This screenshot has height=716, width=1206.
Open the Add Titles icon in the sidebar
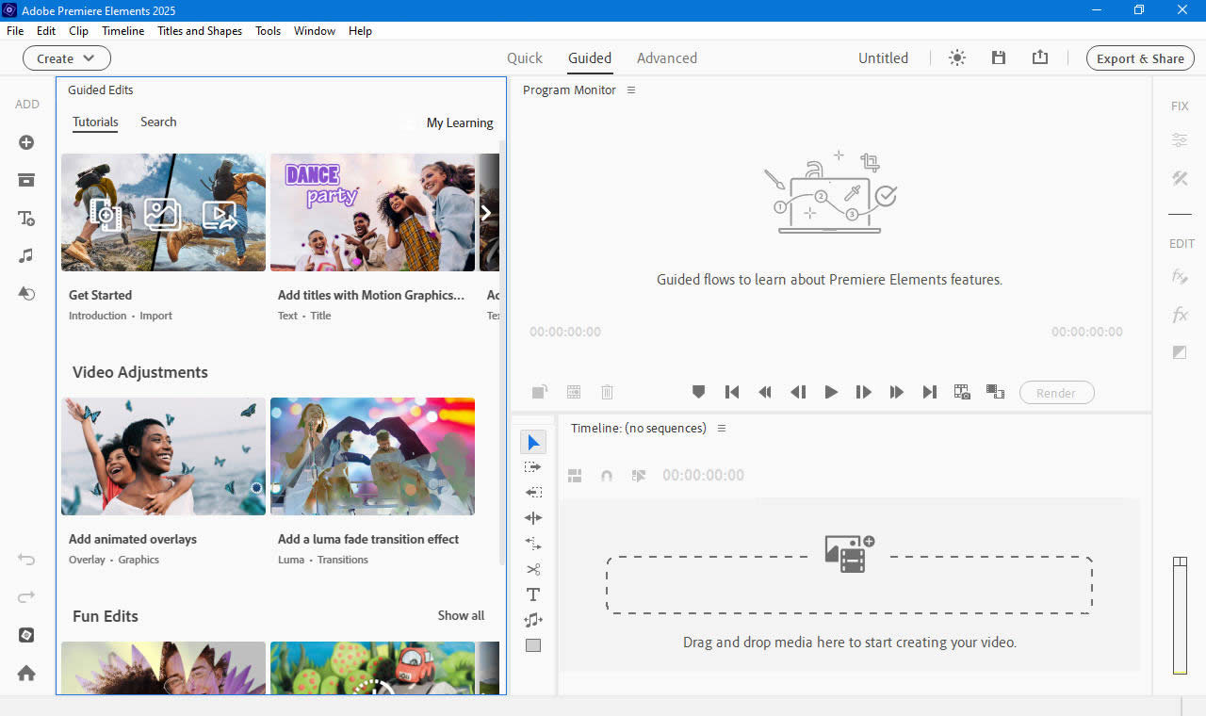tap(26, 219)
